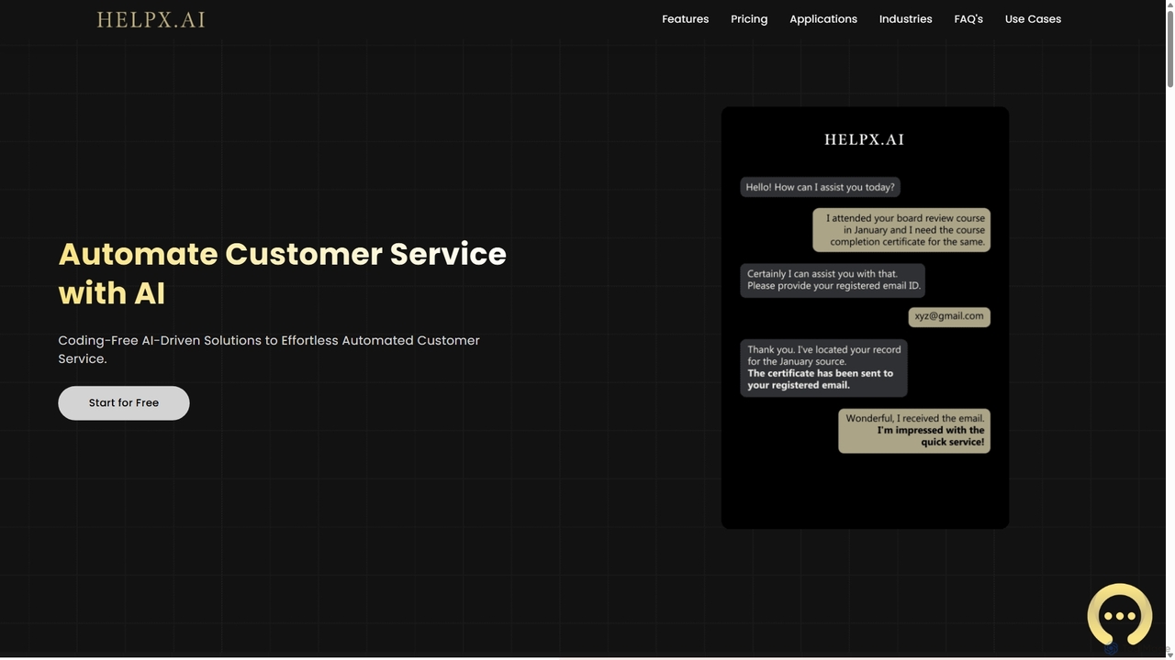The image size is (1175, 660).
Task: Select Industries in the navigation
Action: click(906, 19)
